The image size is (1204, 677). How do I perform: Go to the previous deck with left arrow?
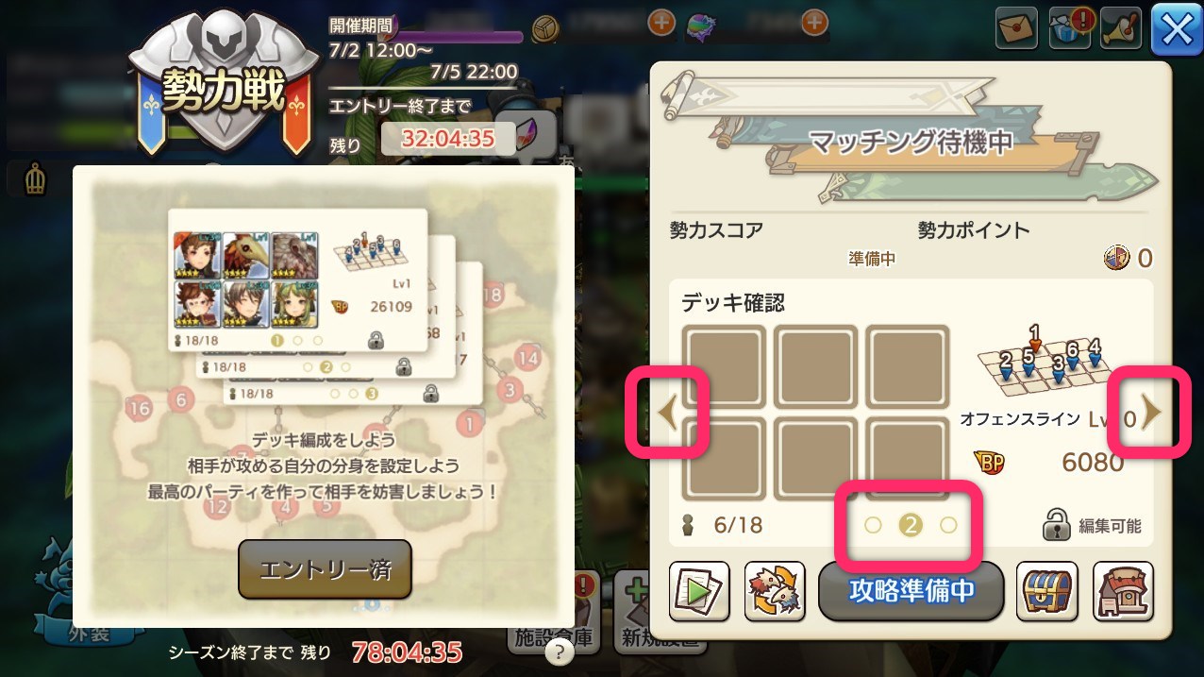(669, 414)
